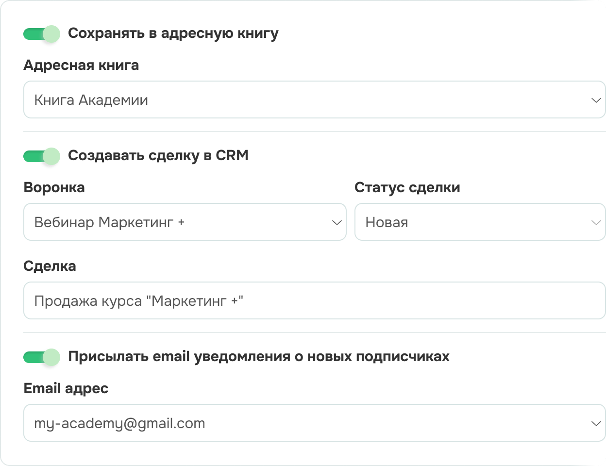The height and width of the screenshot is (466, 606).
Task: Expand the "Вебинар Маркетинг +" funnel dropdown
Action: pos(185,222)
